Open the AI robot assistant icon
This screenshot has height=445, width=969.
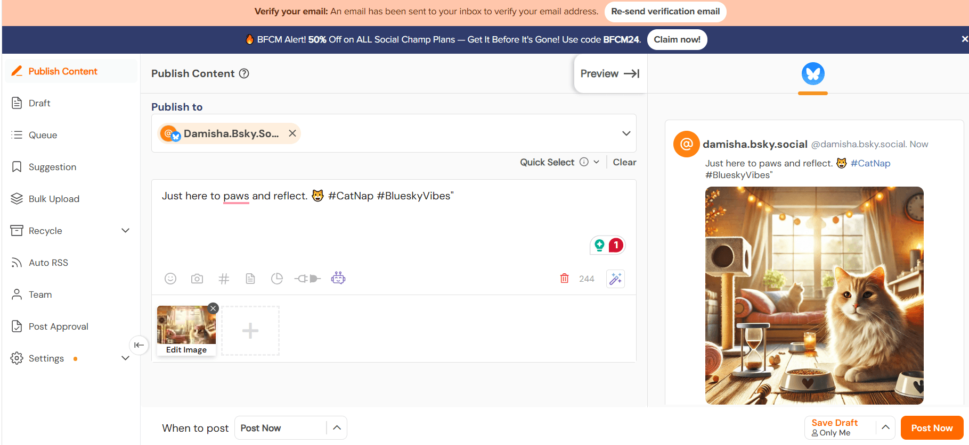[x=338, y=278]
